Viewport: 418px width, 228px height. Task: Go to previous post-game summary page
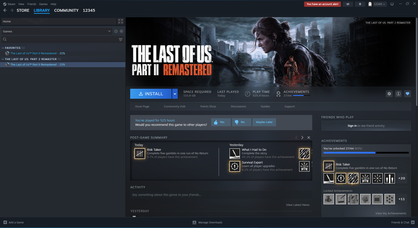pyautogui.click(x=296, y=138)
